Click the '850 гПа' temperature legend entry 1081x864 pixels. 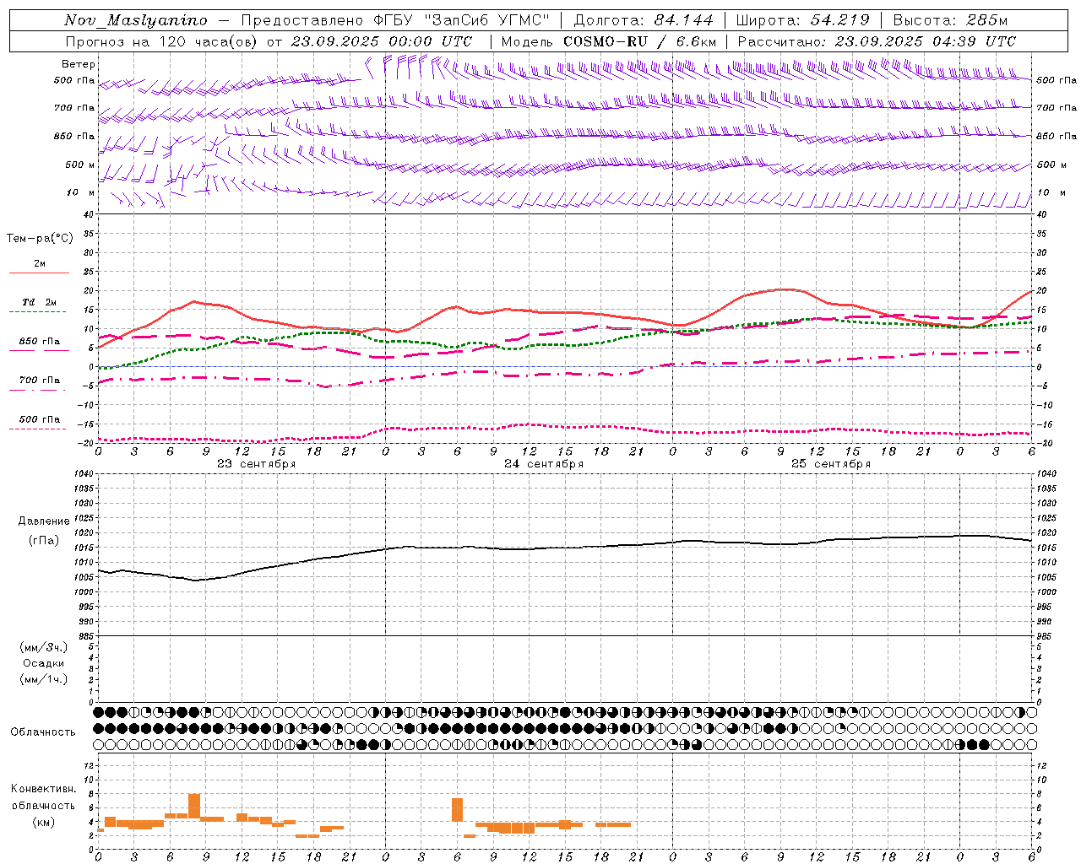pyautogui.click(x=40, y=342)
